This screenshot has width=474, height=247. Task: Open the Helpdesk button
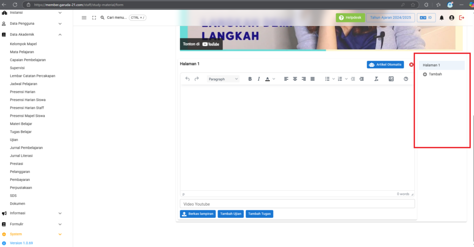click(x=350, y=18)
